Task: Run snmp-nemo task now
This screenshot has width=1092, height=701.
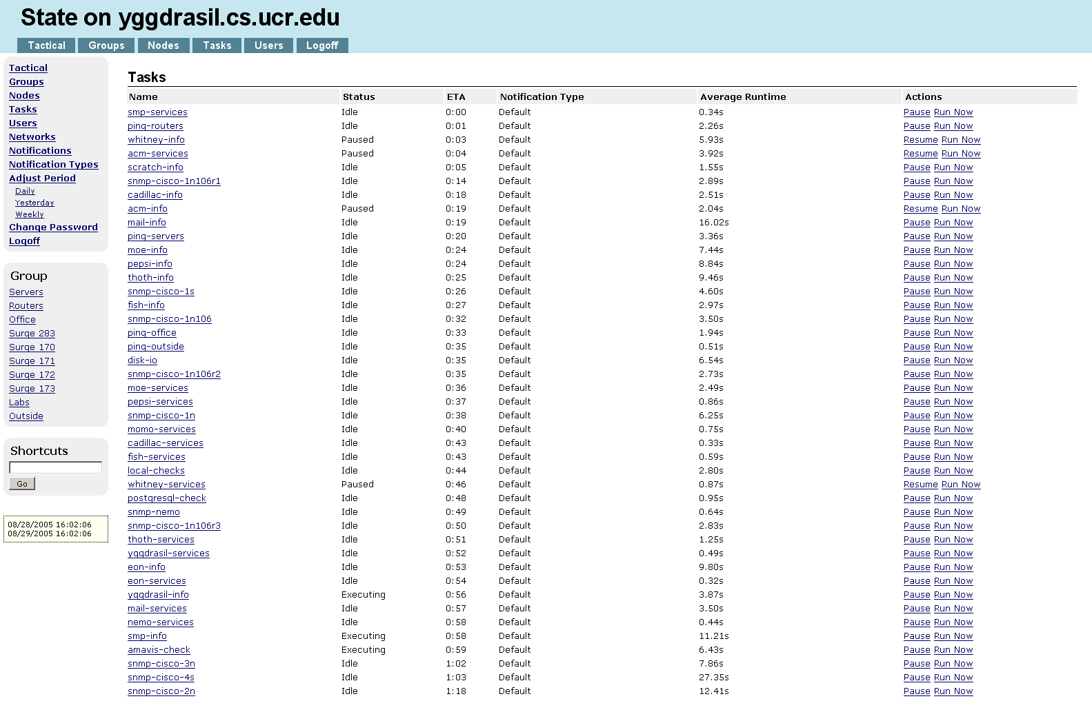Action: [953, 512]
